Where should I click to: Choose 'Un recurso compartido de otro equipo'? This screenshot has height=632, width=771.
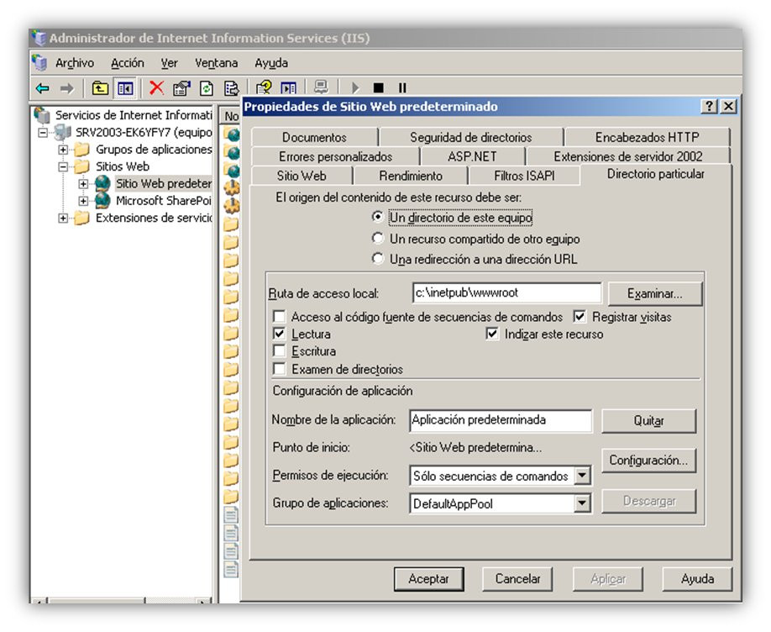coord(378,239)
